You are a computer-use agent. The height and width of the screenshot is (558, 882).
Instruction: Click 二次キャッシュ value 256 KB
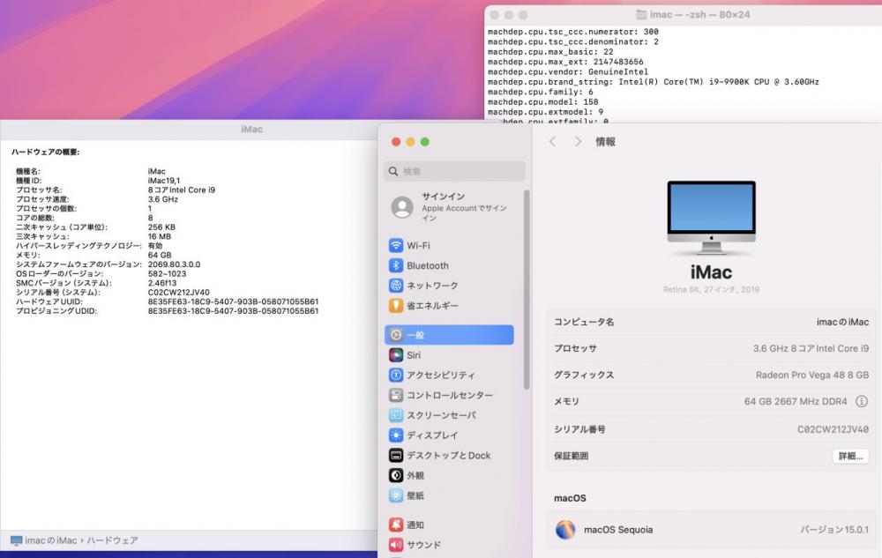[x=161, y=227]
